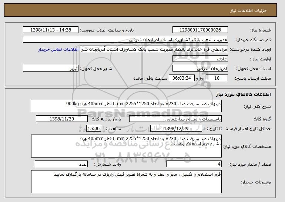This screenshot has width=285, height=202.
Task: Click the ساعت باقی مانده text
Action: click(x=150, y=78)
